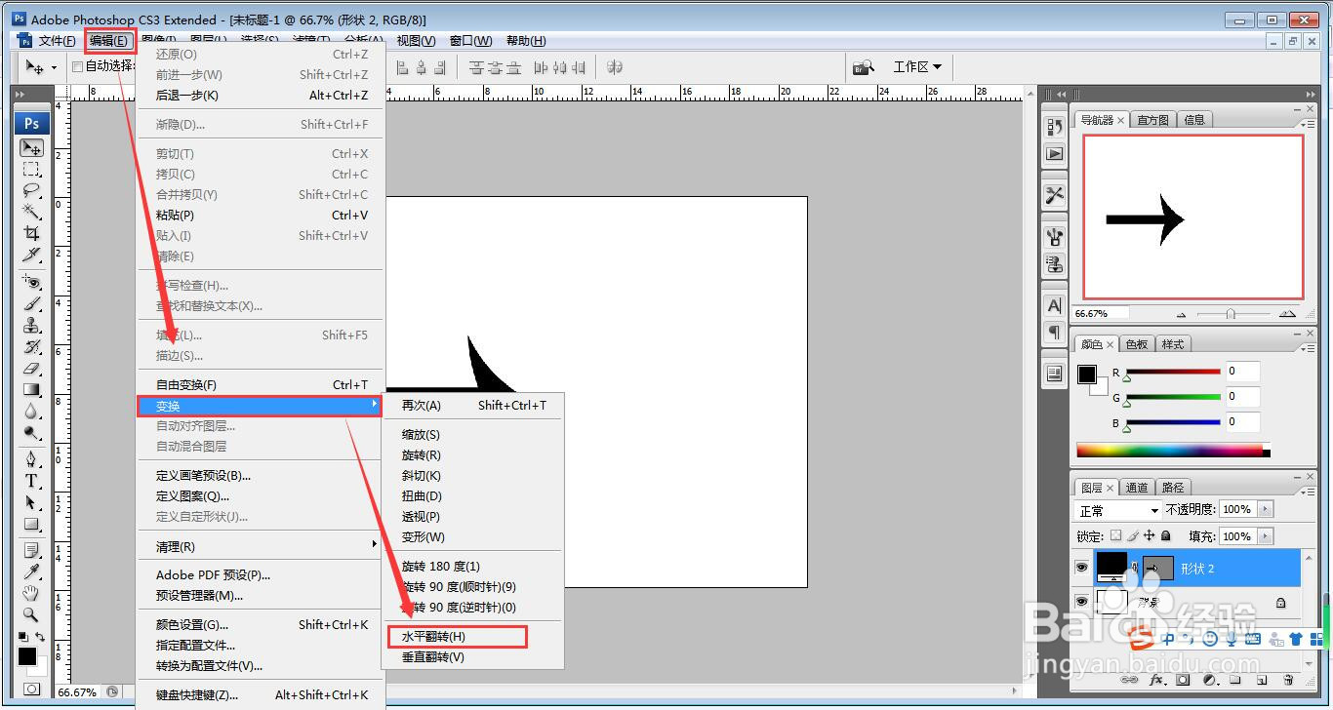Switch to the 通道 tab
This screenshot has height=710, width=1333.
pyautogui.click(x=1137, y=488)
